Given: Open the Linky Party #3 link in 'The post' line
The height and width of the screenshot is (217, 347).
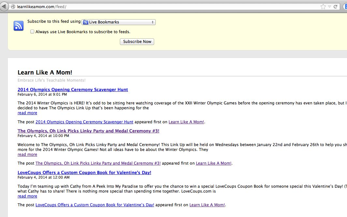Looking at the screenshot, I should tap(98, 163).
